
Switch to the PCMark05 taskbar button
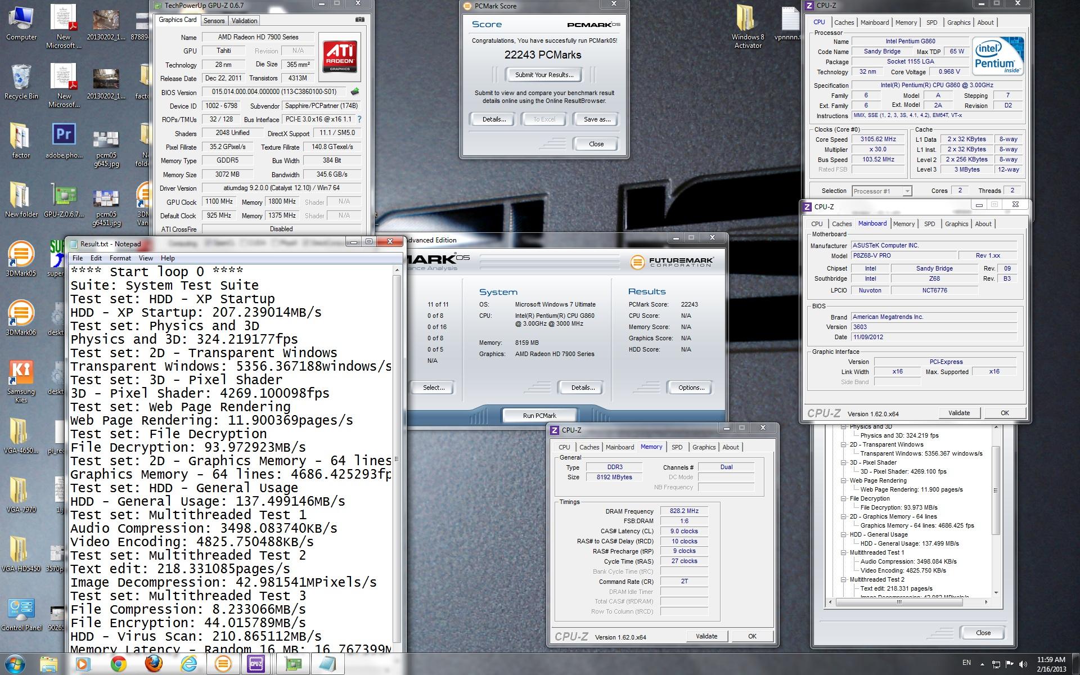223,664
